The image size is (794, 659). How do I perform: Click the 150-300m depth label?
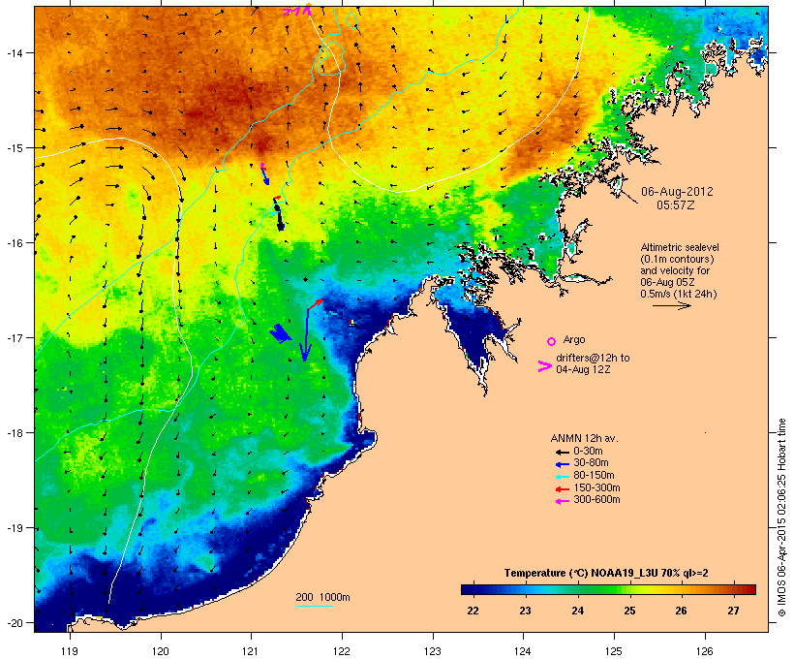pos(596,488)
